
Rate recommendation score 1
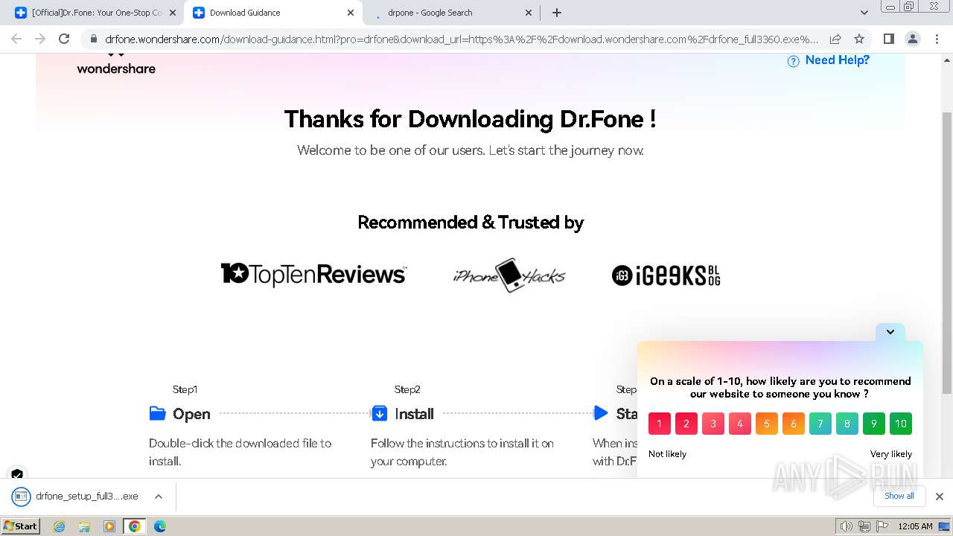(660, 424)
